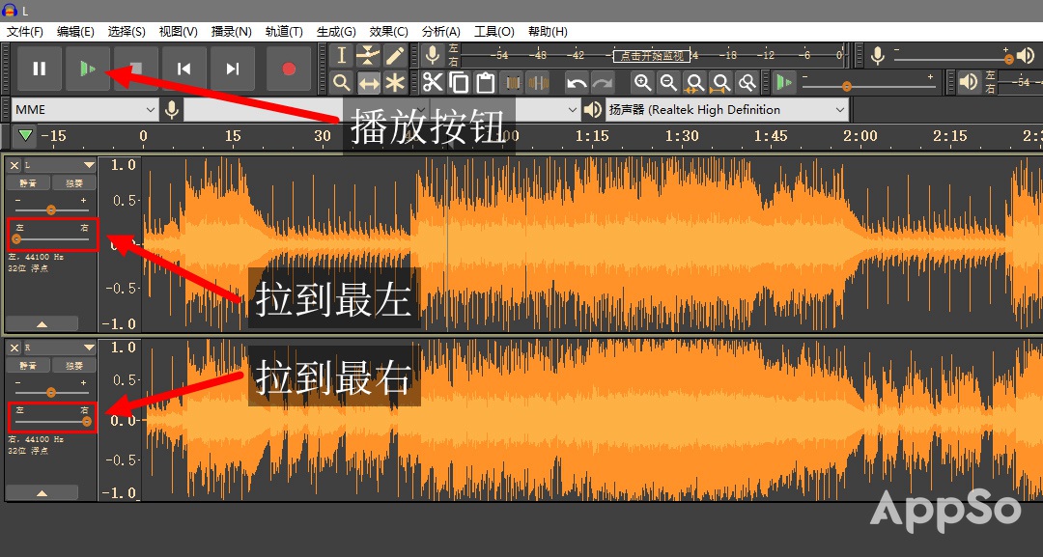
Task: Click the Zoom In magnifier icon
Action: pyautogui.click(x=643, y=82)
